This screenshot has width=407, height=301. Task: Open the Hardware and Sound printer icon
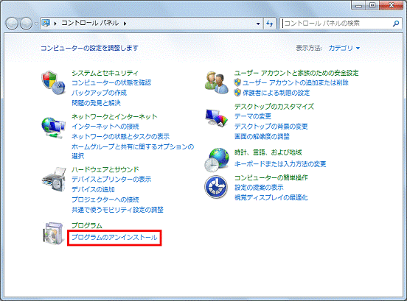click(x=54, y=180)
